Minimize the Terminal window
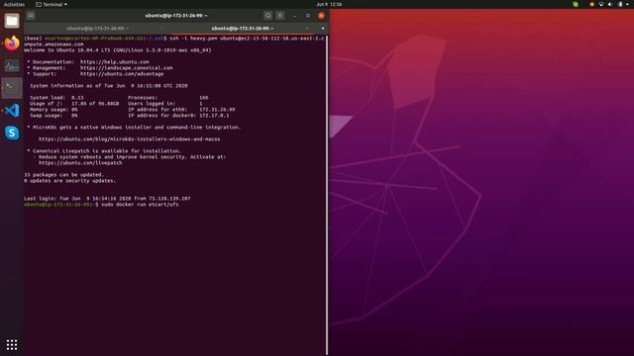Viewport: 634px width, 356px height. pos(295,16)
